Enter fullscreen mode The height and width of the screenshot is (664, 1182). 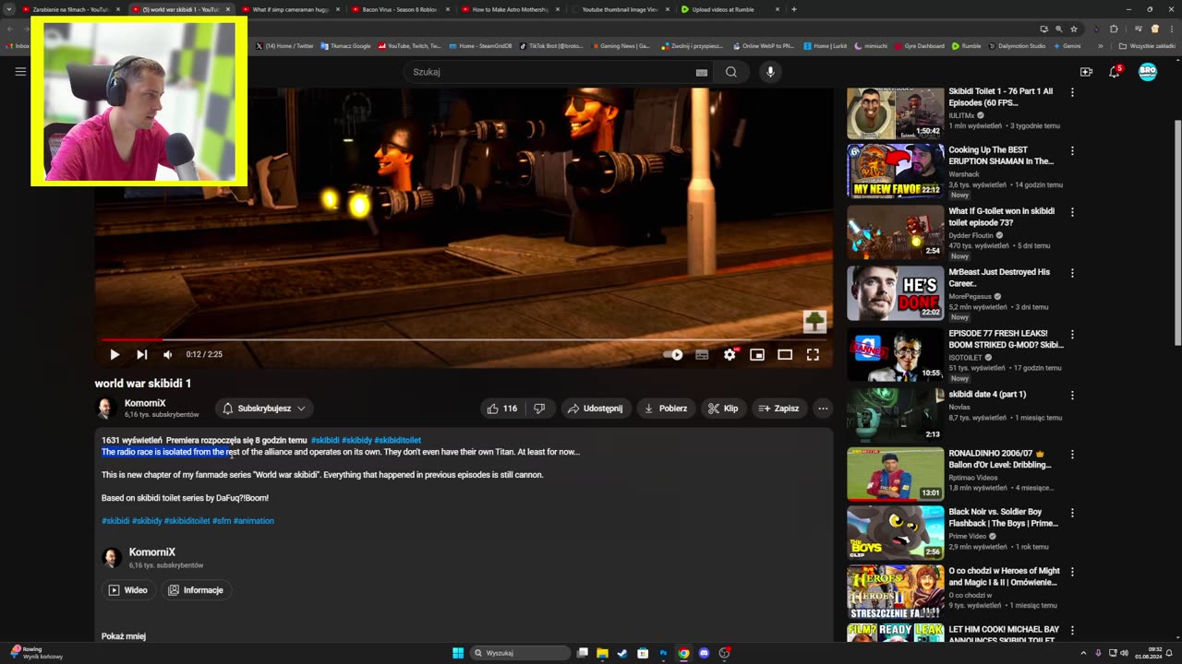813,354
